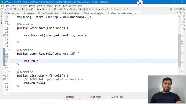Click the Search magnifier icon in toolbar
The image size is (186, 104).
pyautogui.click(x=171, y=9)
